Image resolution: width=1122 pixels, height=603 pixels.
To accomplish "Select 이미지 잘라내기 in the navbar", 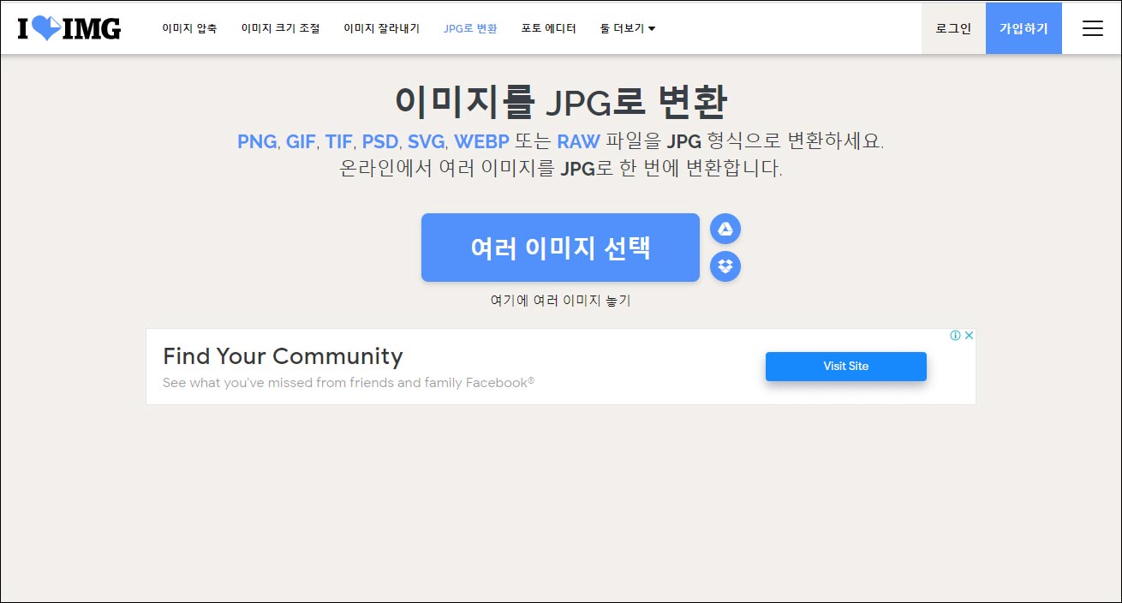I will click(x=381, y=28).
